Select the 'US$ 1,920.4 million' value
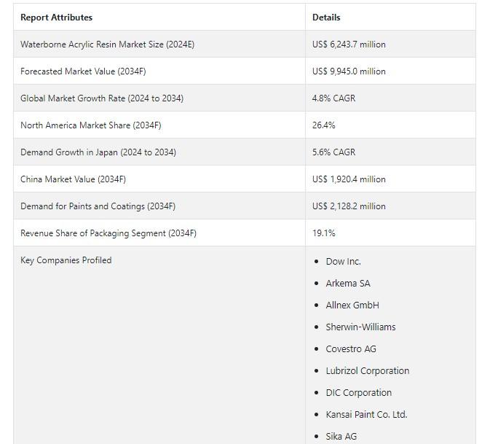 click(349, 179)
